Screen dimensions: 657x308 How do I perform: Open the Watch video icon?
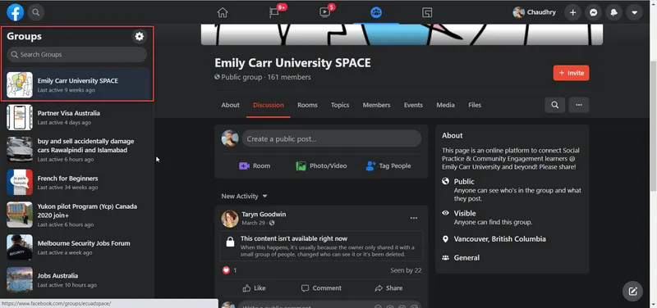(324, 12)
